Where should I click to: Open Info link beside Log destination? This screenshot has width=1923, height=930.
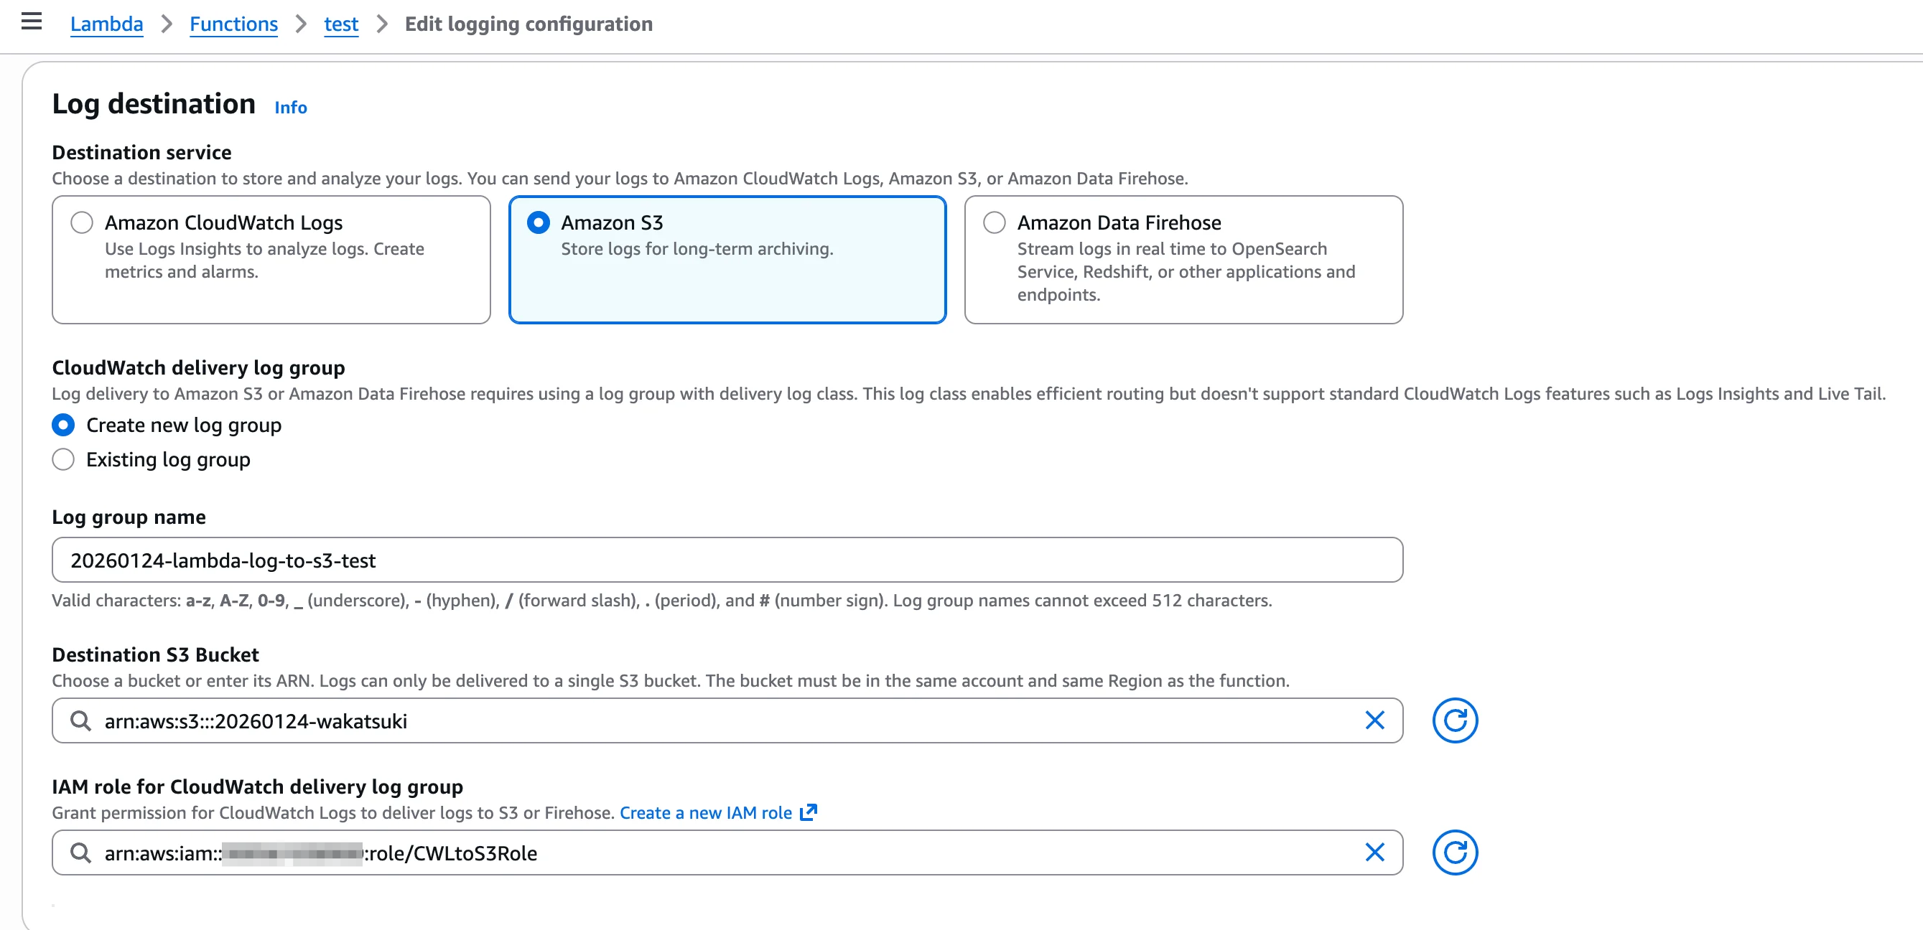(290, 108)
